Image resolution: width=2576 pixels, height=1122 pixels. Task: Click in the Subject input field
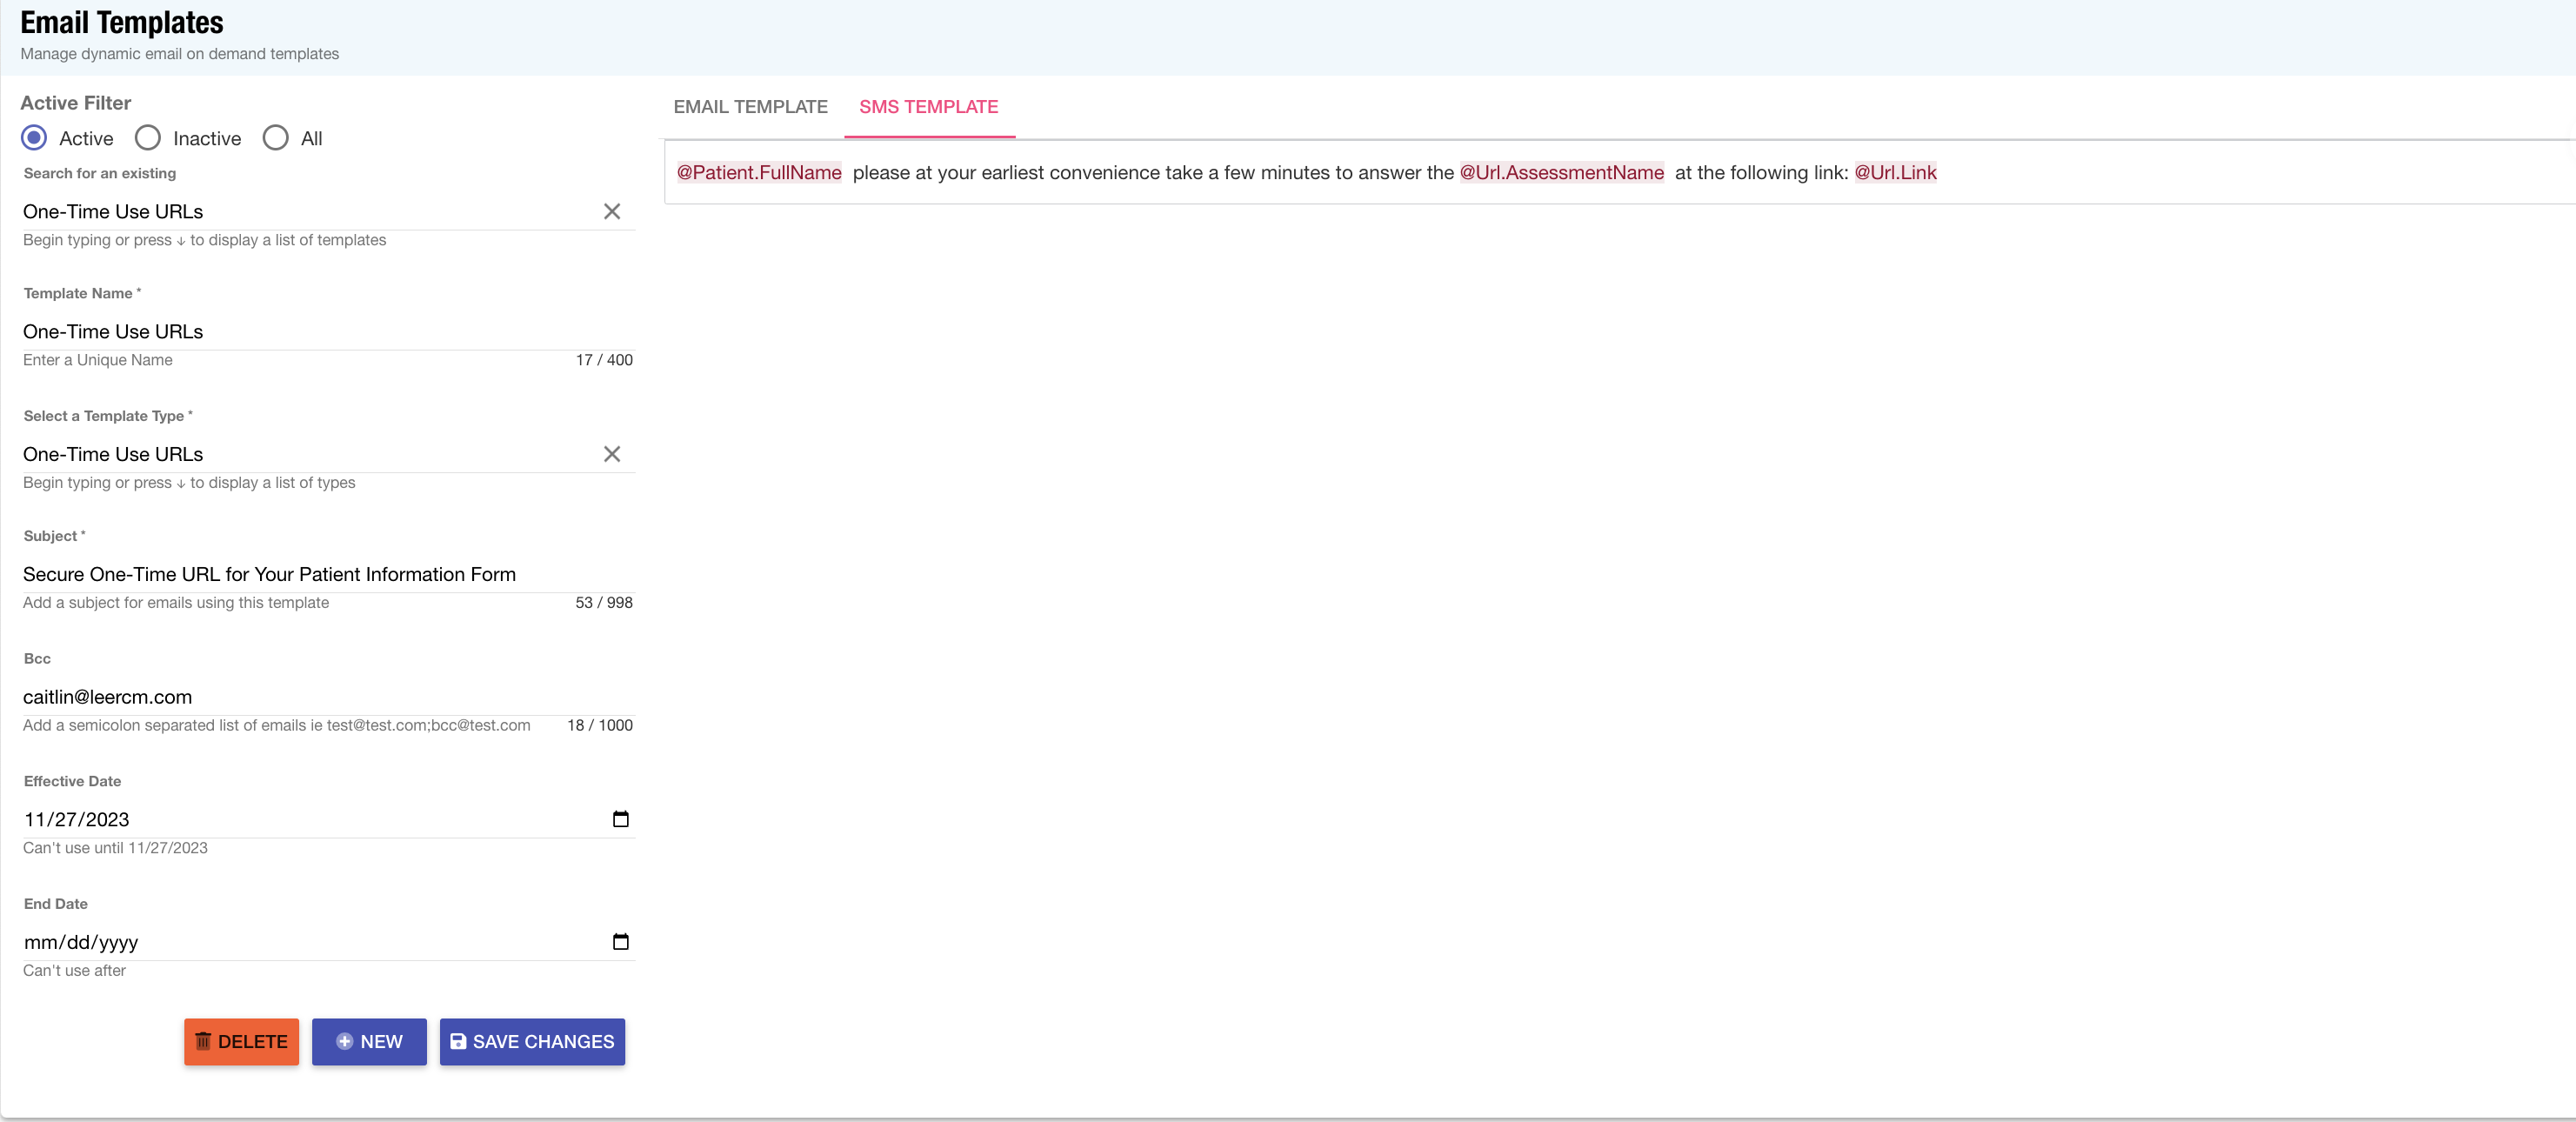300,574
